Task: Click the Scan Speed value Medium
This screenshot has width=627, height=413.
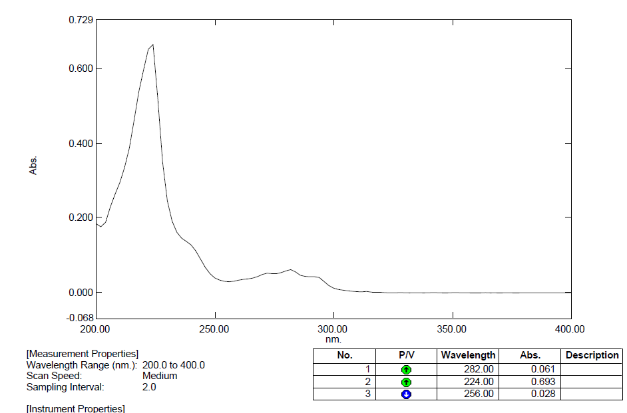Action: [x=160, y=376]
